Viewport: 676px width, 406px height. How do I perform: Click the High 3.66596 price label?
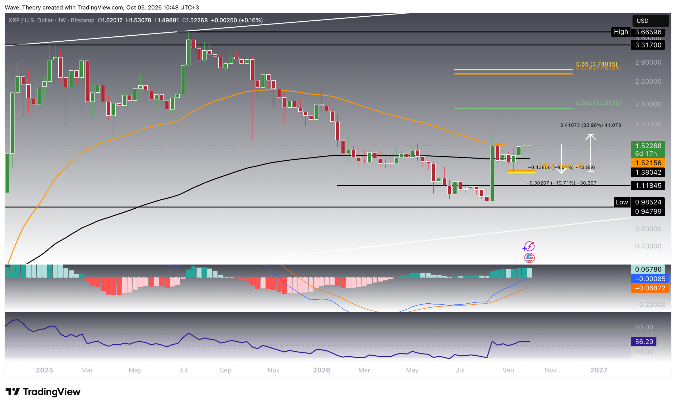(x=638, y=32)
